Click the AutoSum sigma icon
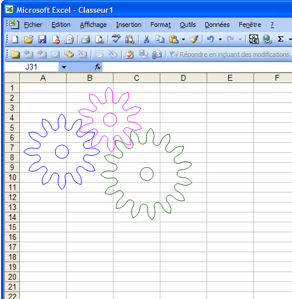292x299 pixels. 280,39
